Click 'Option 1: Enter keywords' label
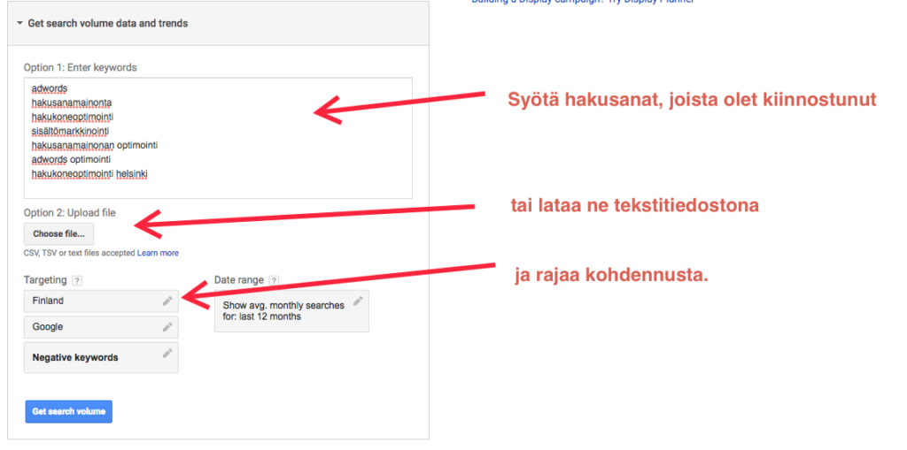907x450 pixels. pyautogui.click(x=81, y=67)
